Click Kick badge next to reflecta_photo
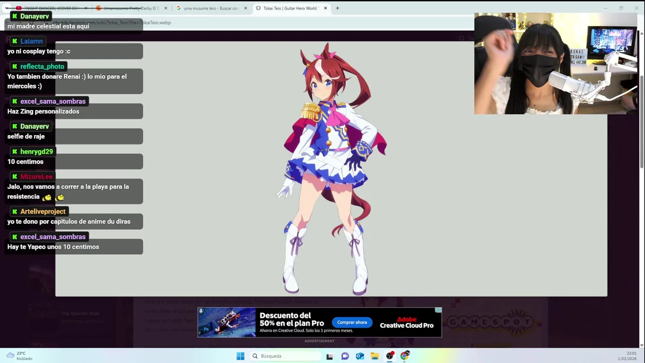 click(x=15, y=67)
